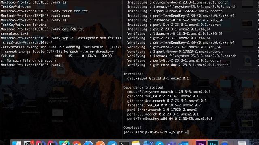The width and height of the screenshot is (259, 145).
Task: Launch WebStorm (WS) from the Dock
Action: (64, 143)
